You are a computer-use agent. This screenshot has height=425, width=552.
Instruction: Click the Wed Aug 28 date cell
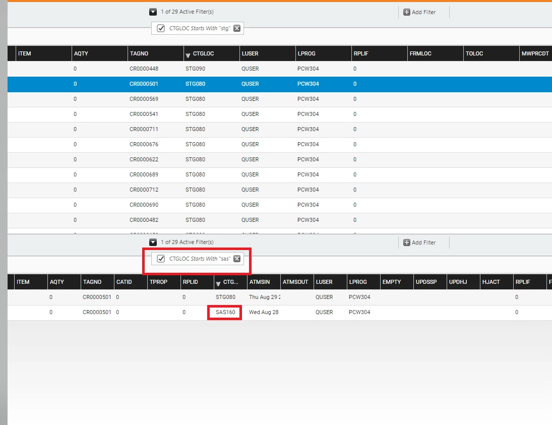(x=264, y=313)
